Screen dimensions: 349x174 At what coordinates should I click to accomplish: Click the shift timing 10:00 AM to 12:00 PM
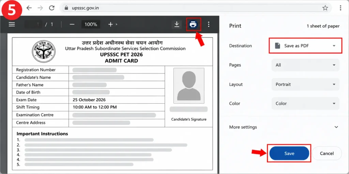coord(95,107)
